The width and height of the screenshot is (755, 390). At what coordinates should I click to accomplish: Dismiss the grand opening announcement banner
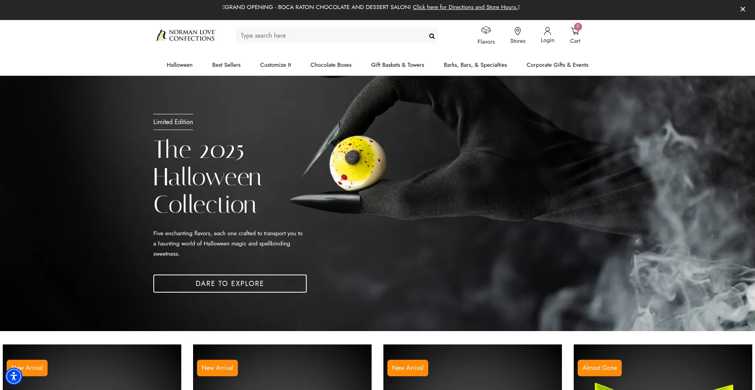point(742,9)
